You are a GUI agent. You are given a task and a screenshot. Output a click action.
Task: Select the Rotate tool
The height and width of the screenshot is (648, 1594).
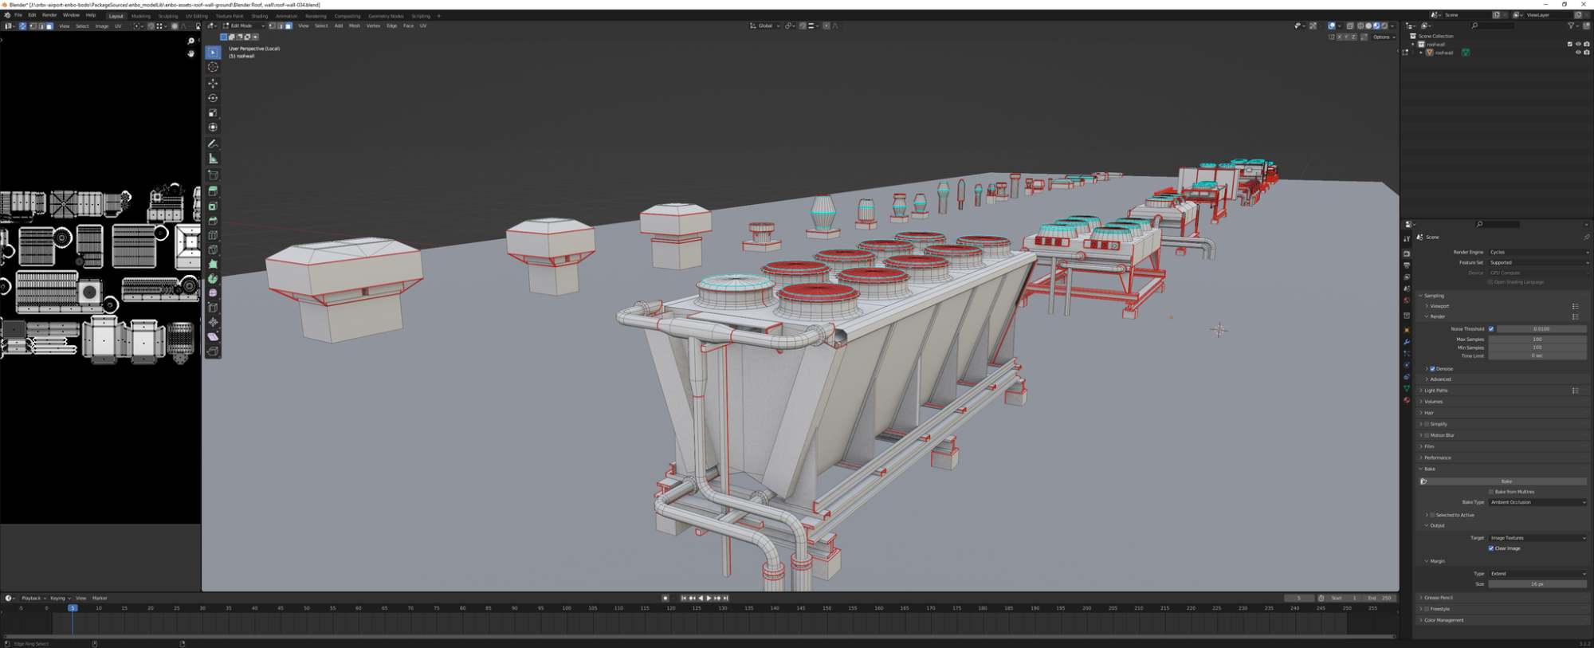click(213, 98)
